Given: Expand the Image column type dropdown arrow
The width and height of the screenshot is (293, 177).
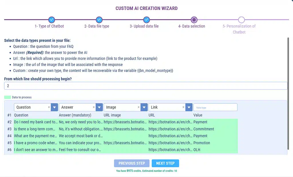Looking at the screenshot, I should (144, 107).
